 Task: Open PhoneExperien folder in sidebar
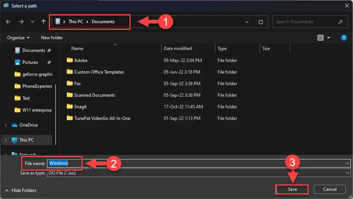(37, 86)
